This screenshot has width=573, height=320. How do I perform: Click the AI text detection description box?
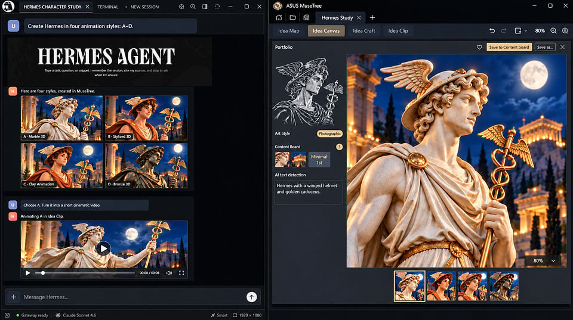[309, 192]
